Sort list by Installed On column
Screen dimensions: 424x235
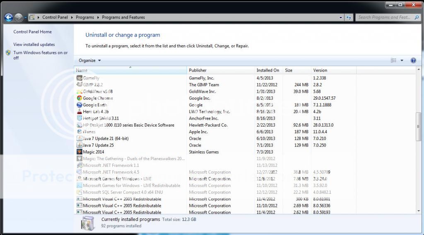268,70
